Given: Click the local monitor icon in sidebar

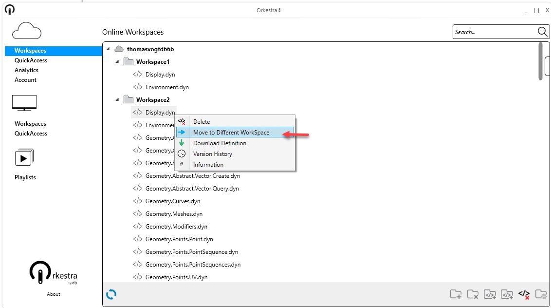Looking at the screenshot, I should 24,103.
